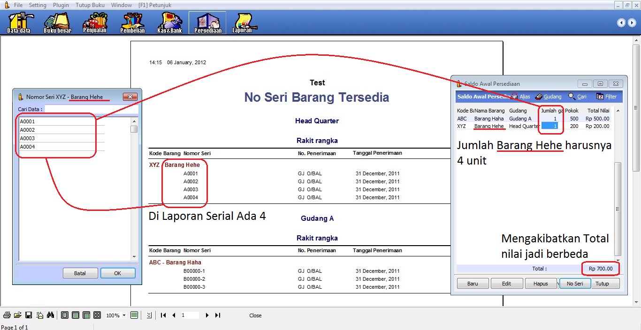The width and height of the screenshot is (641, 330).
Task: Click the Total Nilai column header
Action: pyautogui.click(x=598, y=111)
